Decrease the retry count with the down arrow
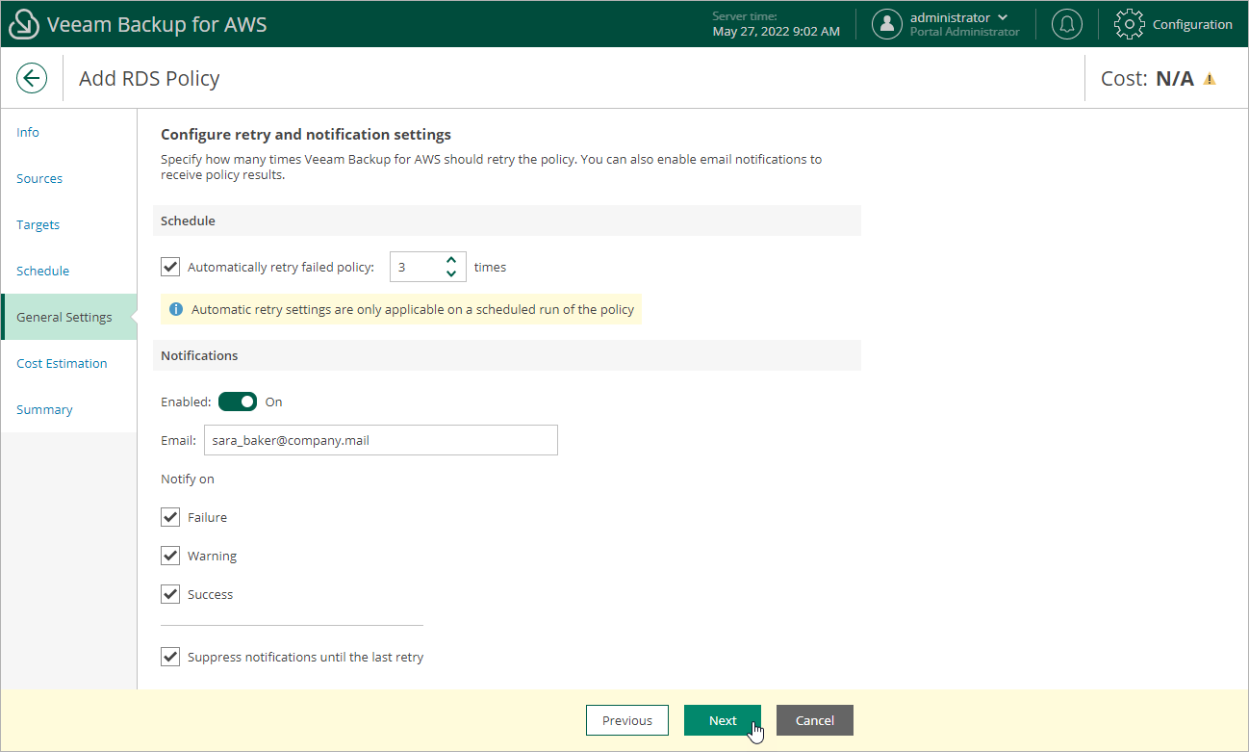This screenshot has width=1249, height=752. pos(450,272)
